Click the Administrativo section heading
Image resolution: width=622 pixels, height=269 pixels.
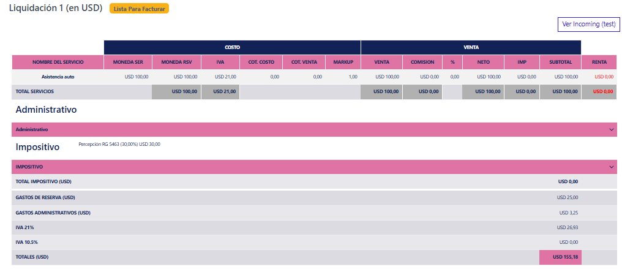point(46,110)
